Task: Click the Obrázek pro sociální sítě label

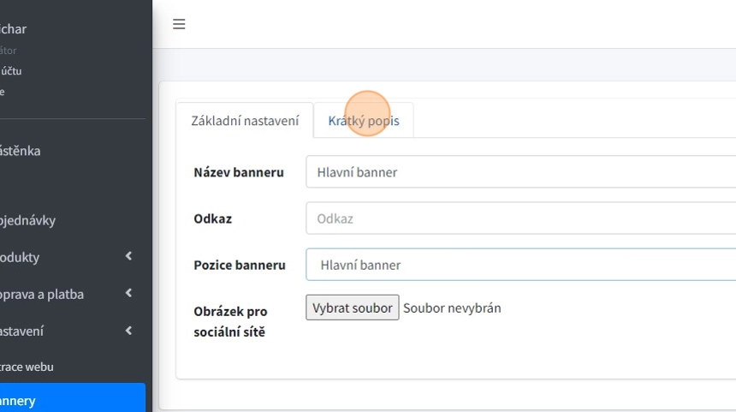Action: 231,321
